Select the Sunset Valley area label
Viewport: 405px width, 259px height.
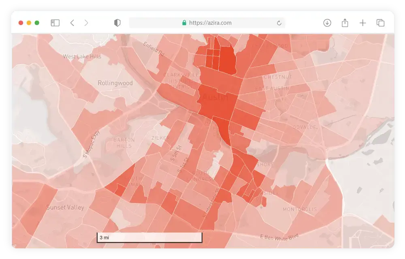[65, 208]
